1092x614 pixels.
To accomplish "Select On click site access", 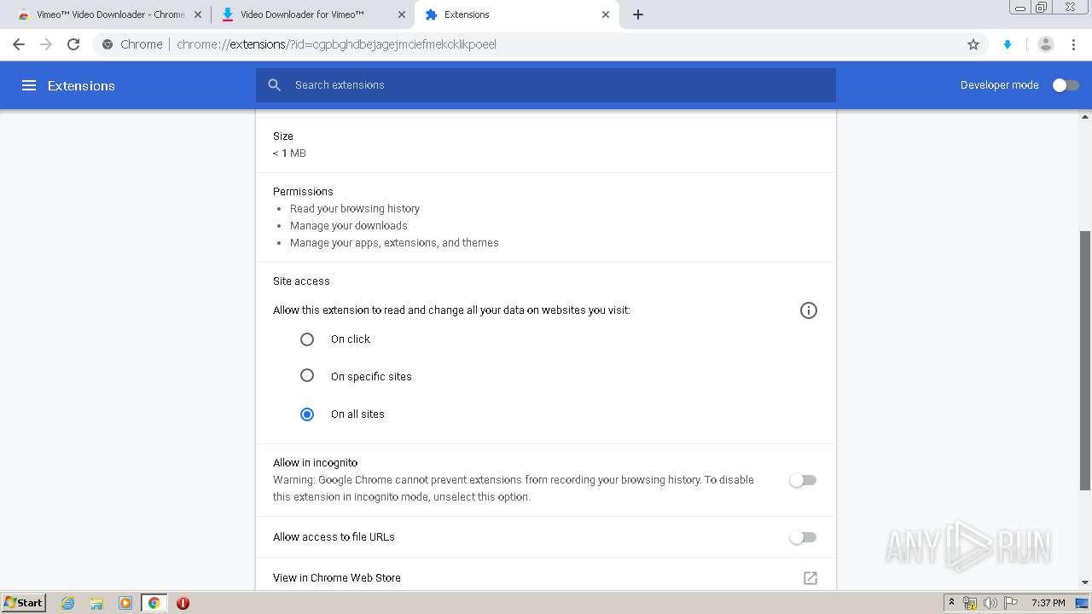I will (307, 339).
